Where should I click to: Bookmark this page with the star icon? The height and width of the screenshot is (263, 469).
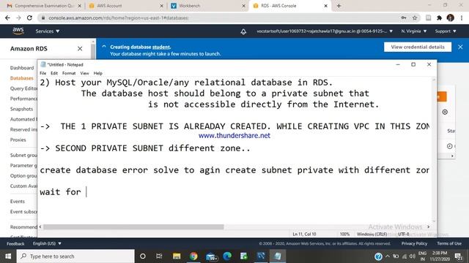[415, 18]
